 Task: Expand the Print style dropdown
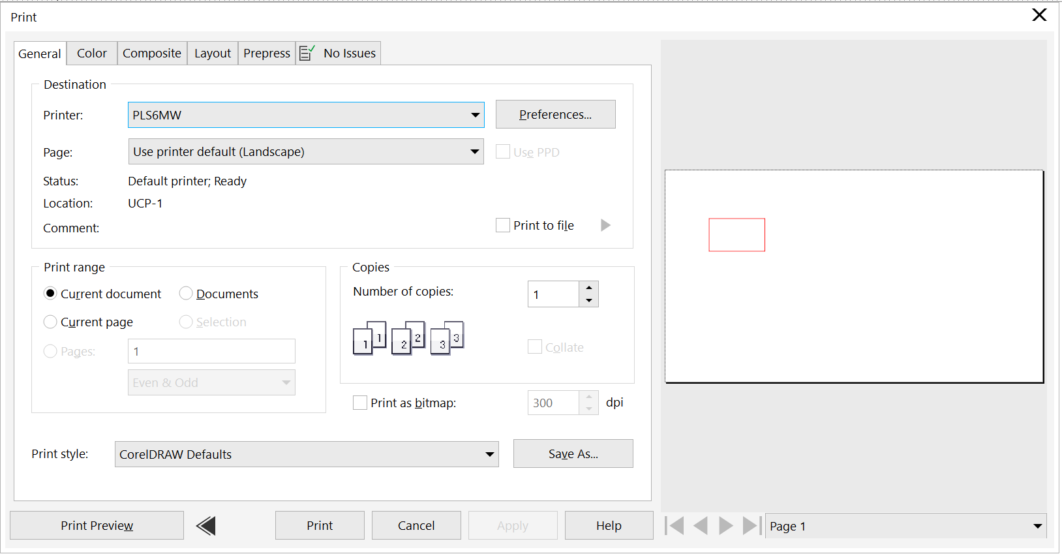[489, 454]
